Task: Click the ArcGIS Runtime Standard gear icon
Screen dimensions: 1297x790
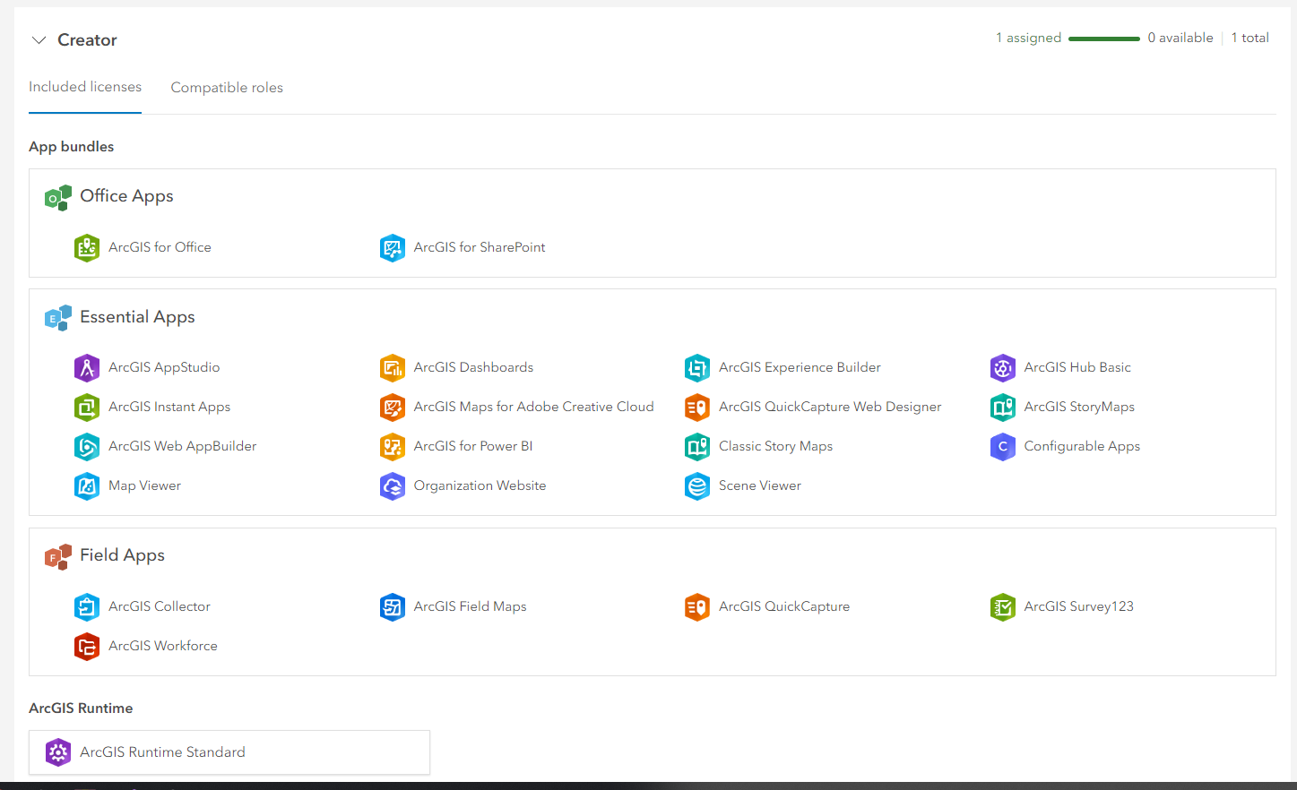Action: pyautogui.click(x=58, y=752)
